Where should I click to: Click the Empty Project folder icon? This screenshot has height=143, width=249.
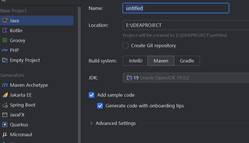(5, 60)
